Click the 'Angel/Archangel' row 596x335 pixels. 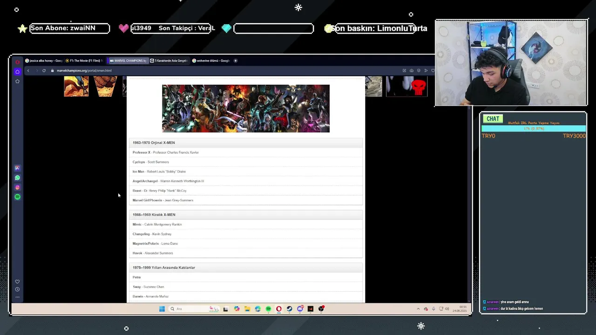click(246, 181)
